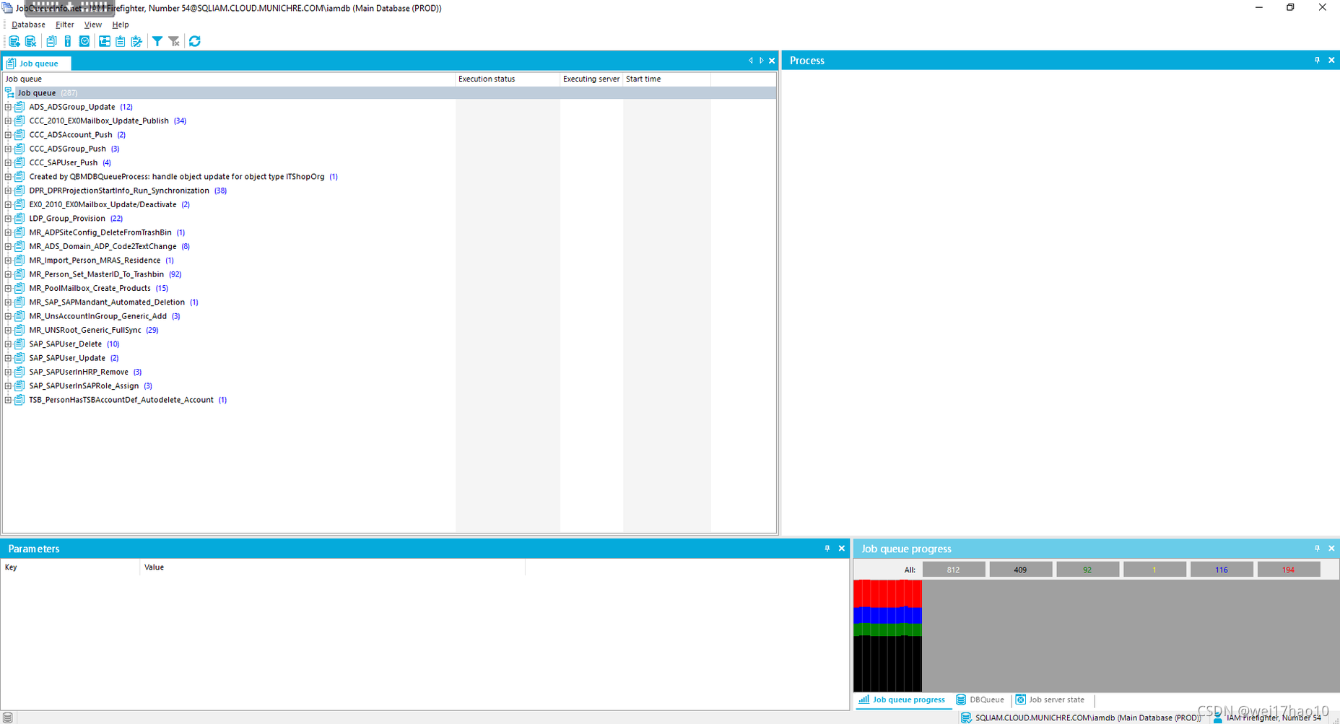Expand the MR_PoolMailbox_Create_Products node
This screenshot has width=1340, height=724.
point(8,288)
